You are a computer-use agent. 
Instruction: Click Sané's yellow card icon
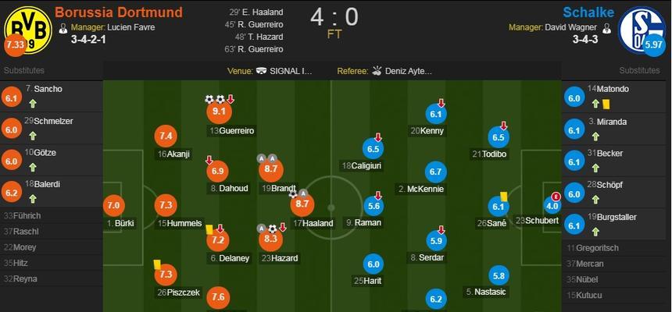(503, 196)
